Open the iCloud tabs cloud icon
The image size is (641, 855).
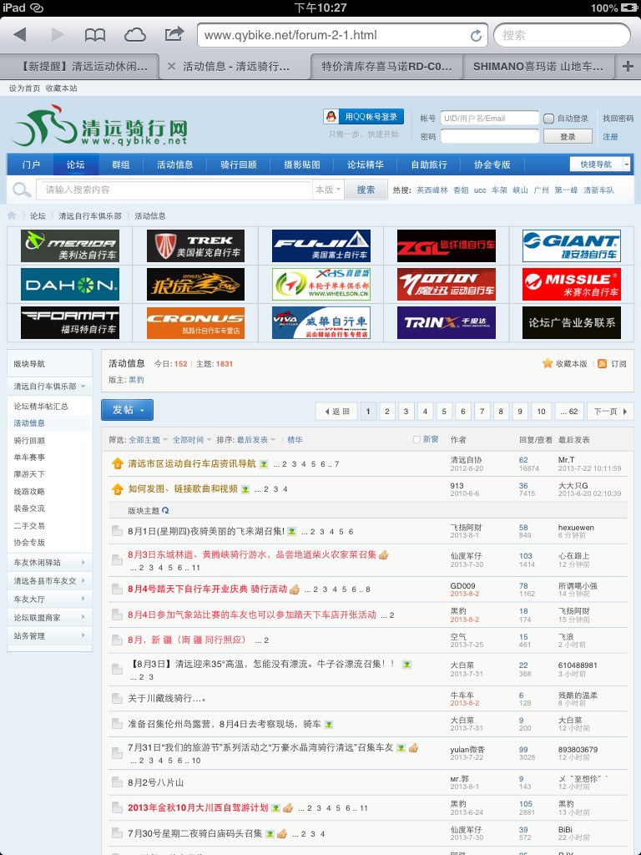coord(134,35)
